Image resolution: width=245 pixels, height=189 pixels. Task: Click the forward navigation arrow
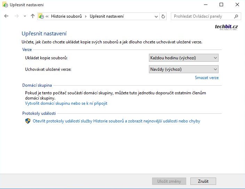click(16, 16)
